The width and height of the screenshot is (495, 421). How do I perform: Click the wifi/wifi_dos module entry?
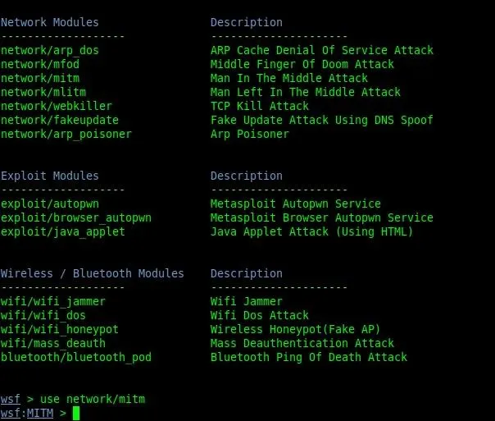tap(43, 316)
